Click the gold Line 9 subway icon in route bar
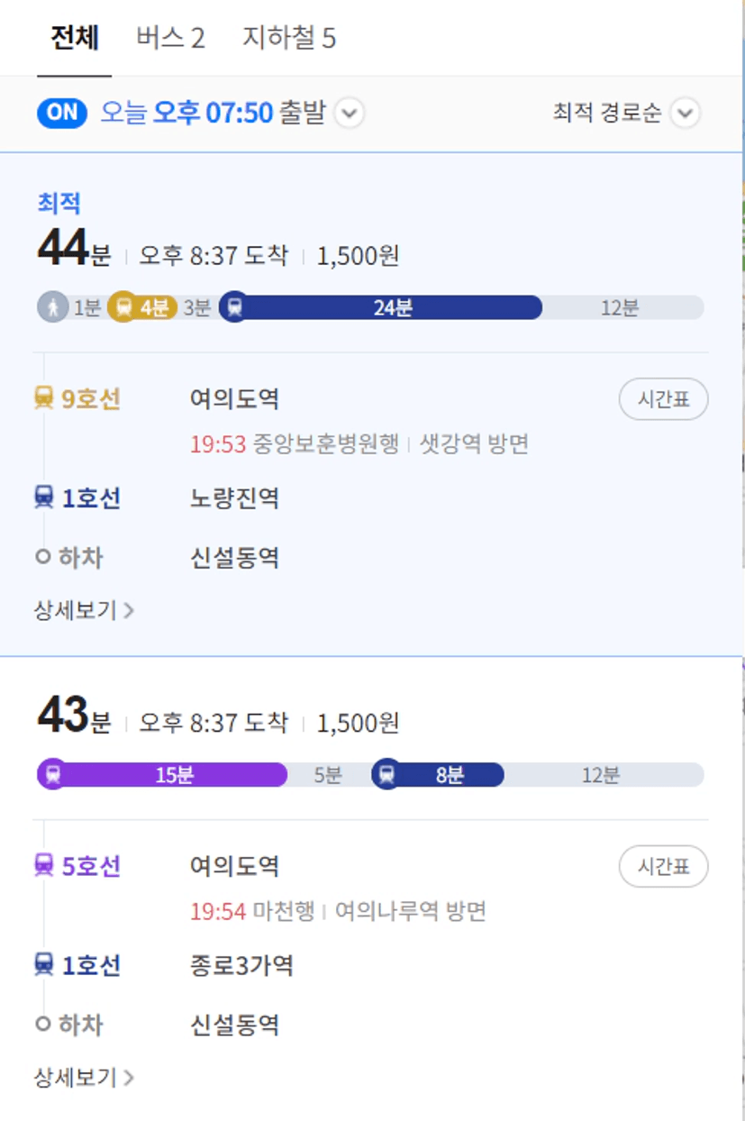 point(122,307)
